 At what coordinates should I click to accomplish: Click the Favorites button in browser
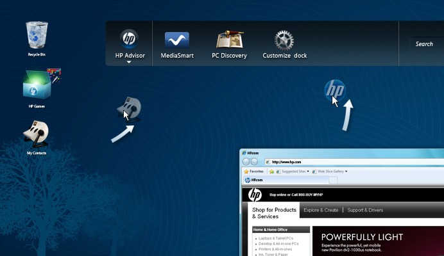(253, 172)
